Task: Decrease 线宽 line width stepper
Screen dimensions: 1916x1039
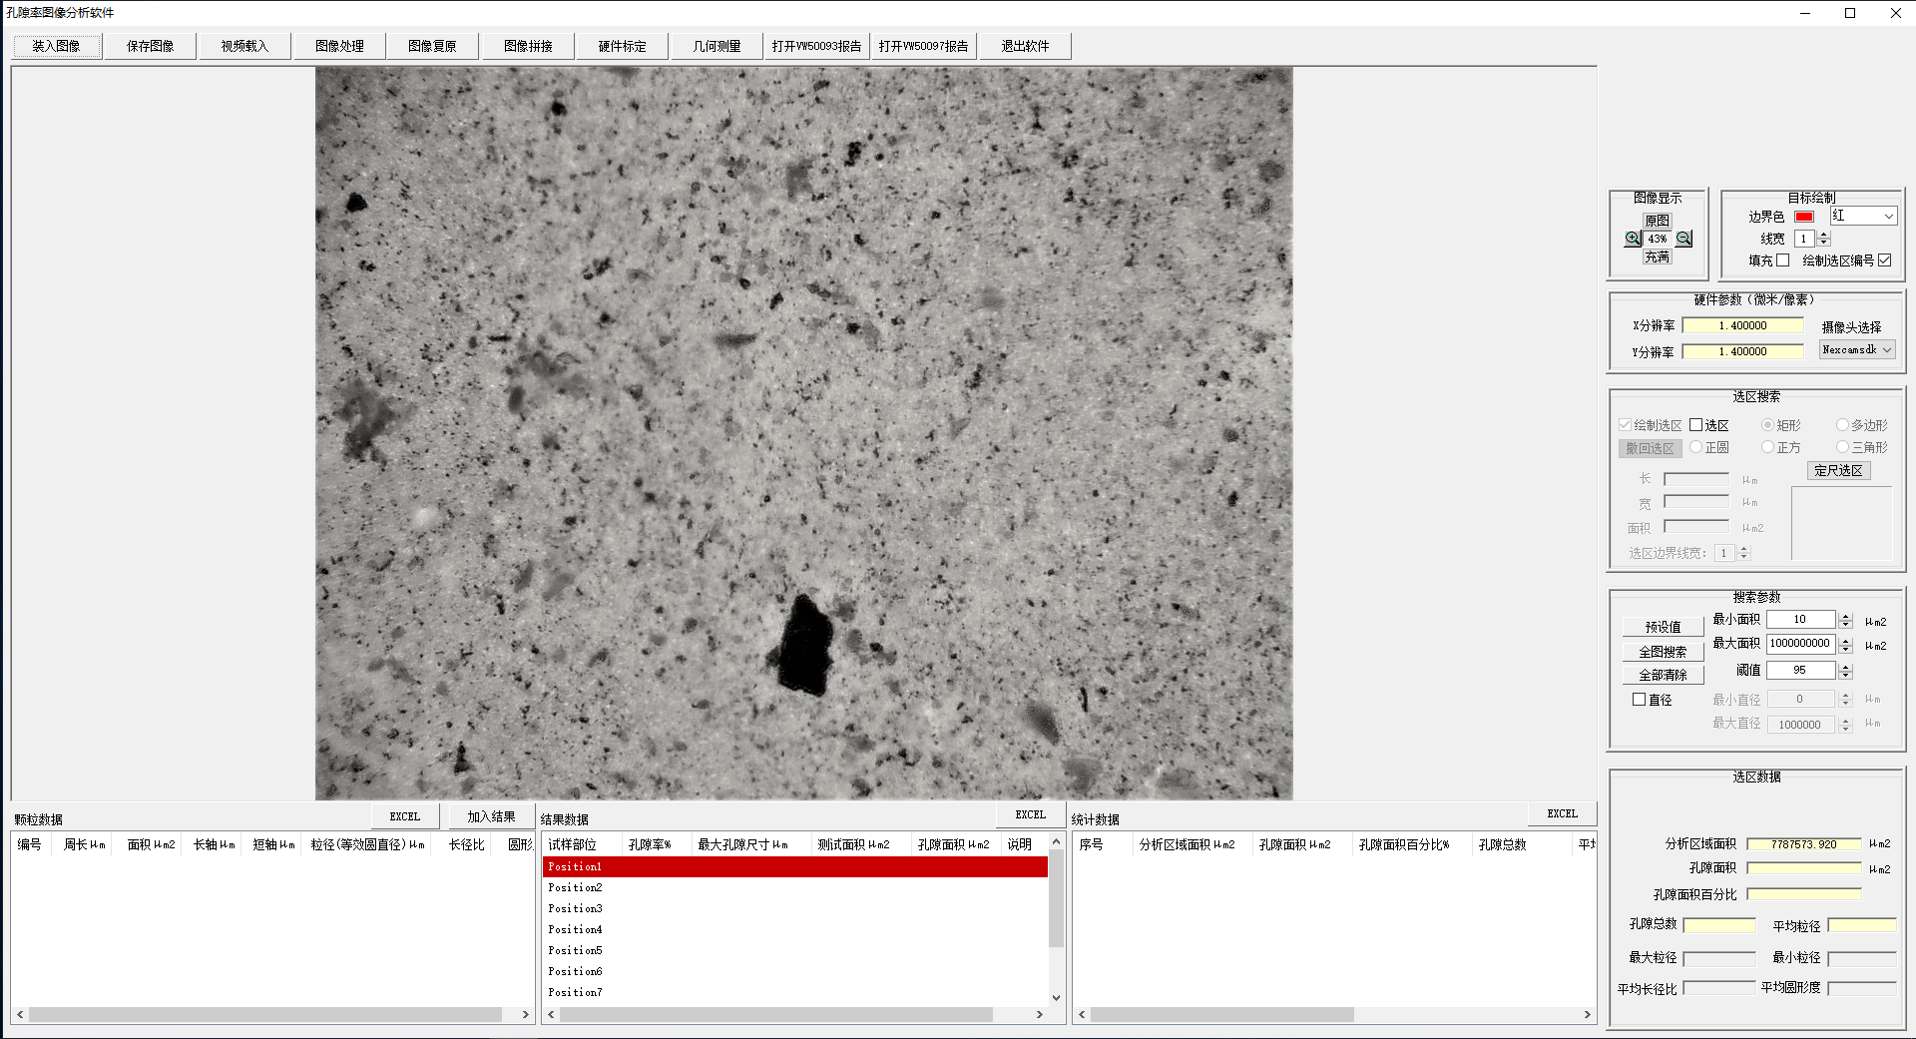Action: (x=1824, y=243)
